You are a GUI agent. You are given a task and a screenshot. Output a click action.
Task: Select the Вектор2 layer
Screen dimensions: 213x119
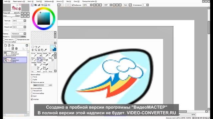[15, 54]
